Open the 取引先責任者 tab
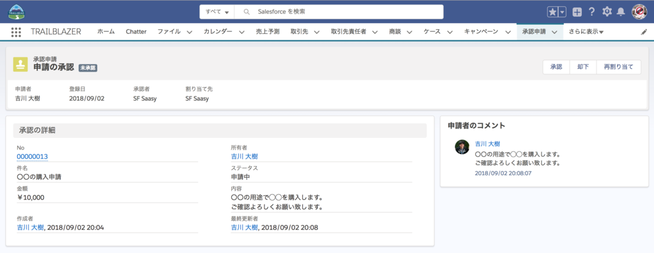 coord(348,32)
